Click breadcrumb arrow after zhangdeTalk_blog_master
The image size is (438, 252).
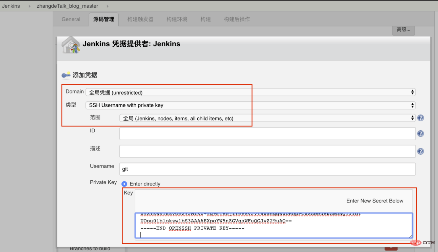click(108, 6)
